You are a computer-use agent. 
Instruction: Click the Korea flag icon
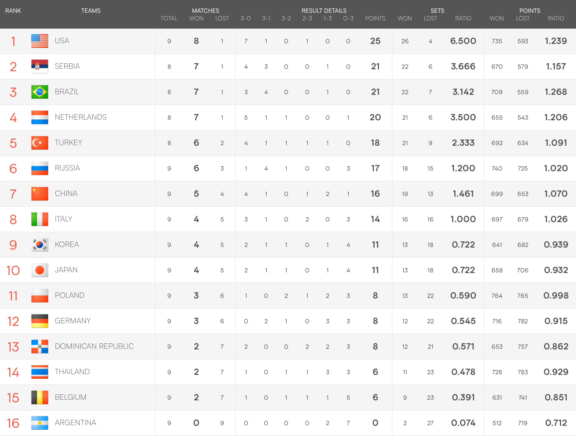click(x=40, y=245)
